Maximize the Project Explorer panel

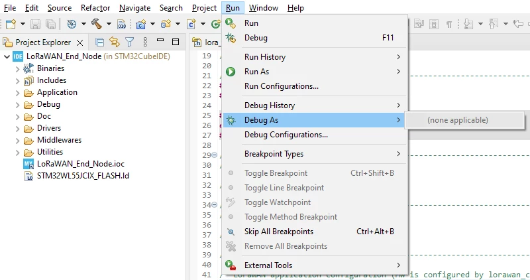coord(176,42)
